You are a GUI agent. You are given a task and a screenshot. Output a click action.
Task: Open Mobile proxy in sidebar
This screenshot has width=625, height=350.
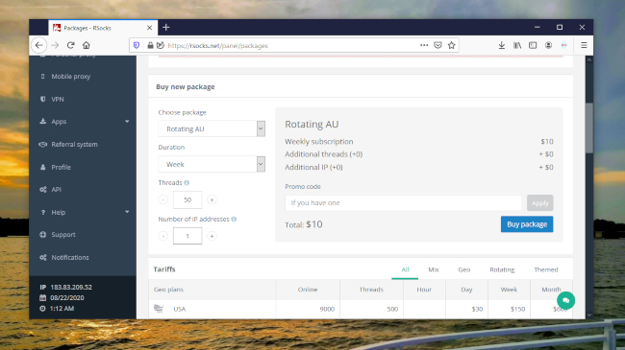(71, 77)
